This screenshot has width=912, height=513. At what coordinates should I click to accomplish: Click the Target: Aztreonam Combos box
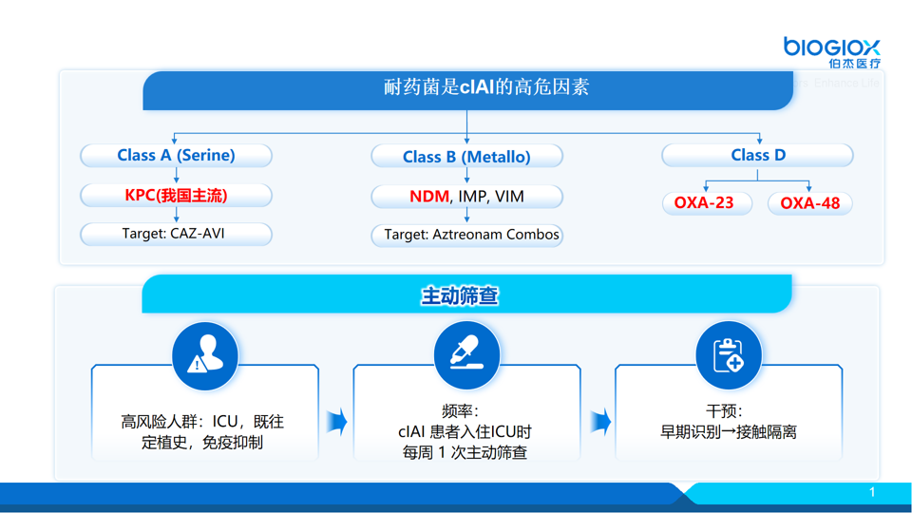[x=466, y=235]
